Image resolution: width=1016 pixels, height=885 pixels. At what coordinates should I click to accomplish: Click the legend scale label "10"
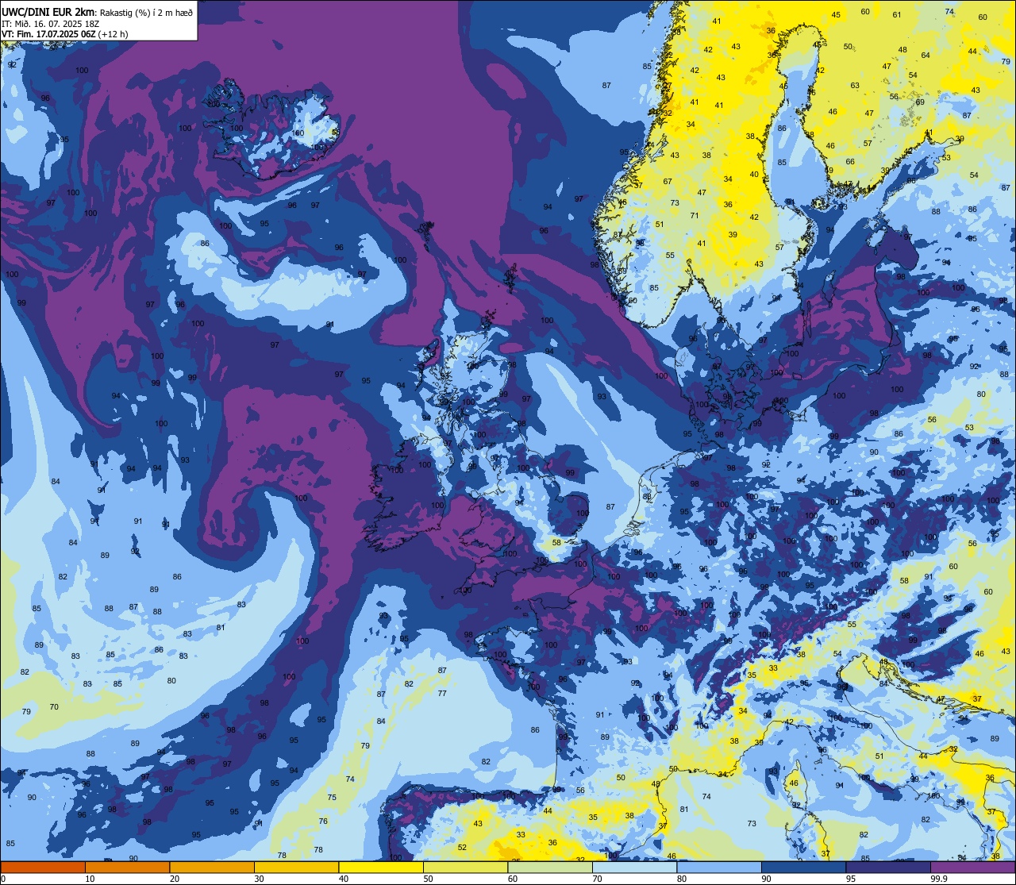click(90, 879)
